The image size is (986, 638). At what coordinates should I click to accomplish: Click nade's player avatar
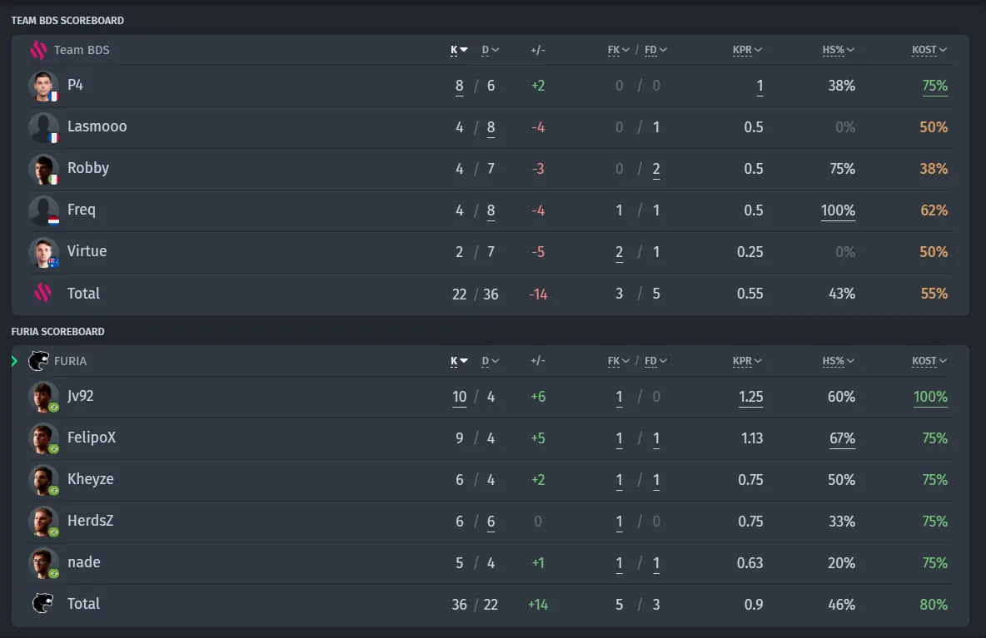pyautogui.click(x=43, y=562)
